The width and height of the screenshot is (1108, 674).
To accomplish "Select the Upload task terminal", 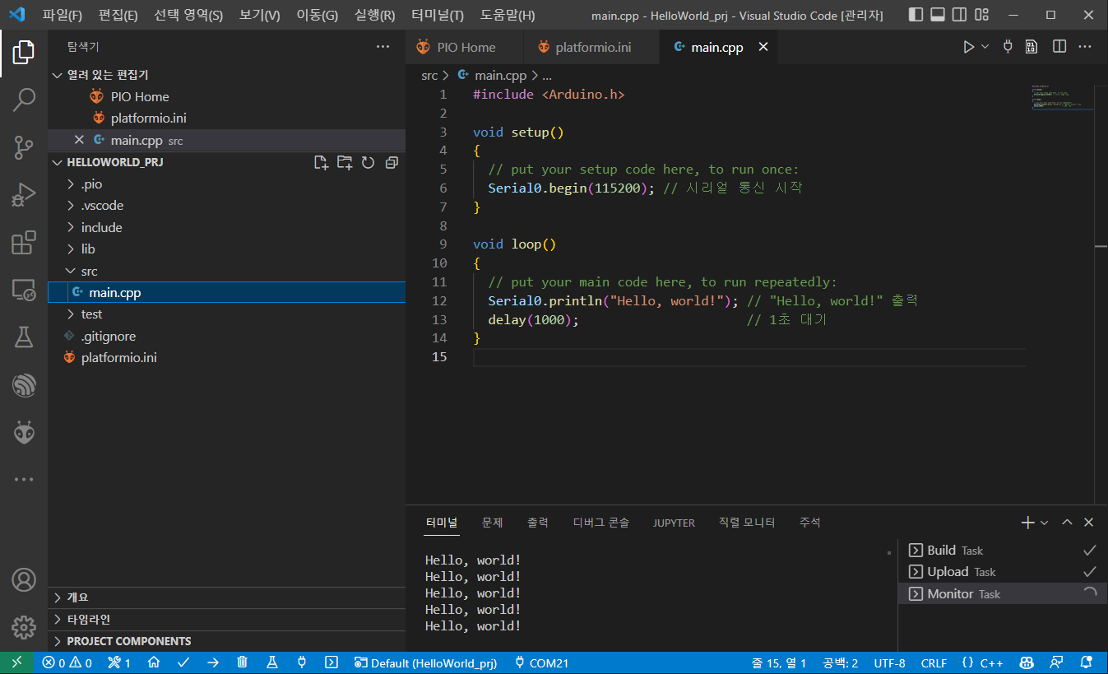I will click(1003, 572).
